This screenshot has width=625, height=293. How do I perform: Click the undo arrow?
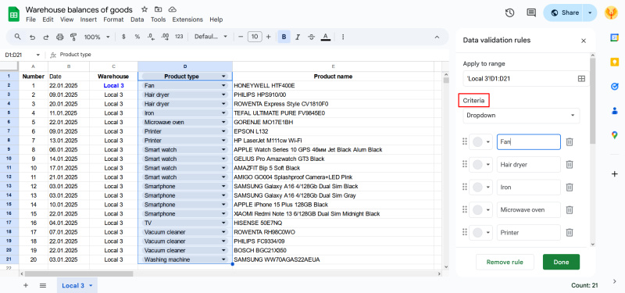point(32,37)
